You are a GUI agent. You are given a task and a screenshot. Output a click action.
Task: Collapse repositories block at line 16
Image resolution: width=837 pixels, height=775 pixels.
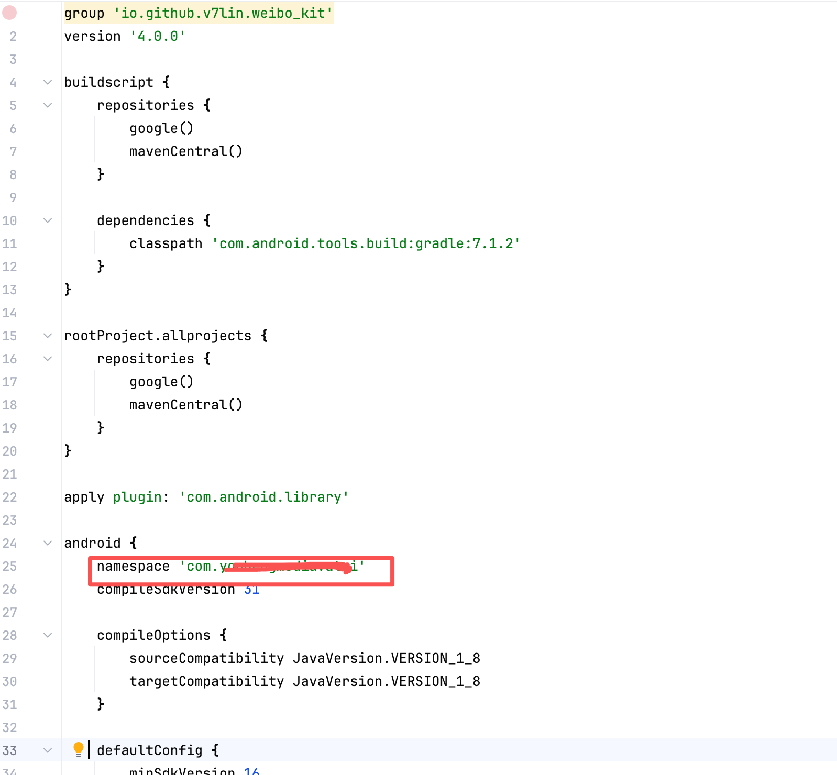[48, 359]
